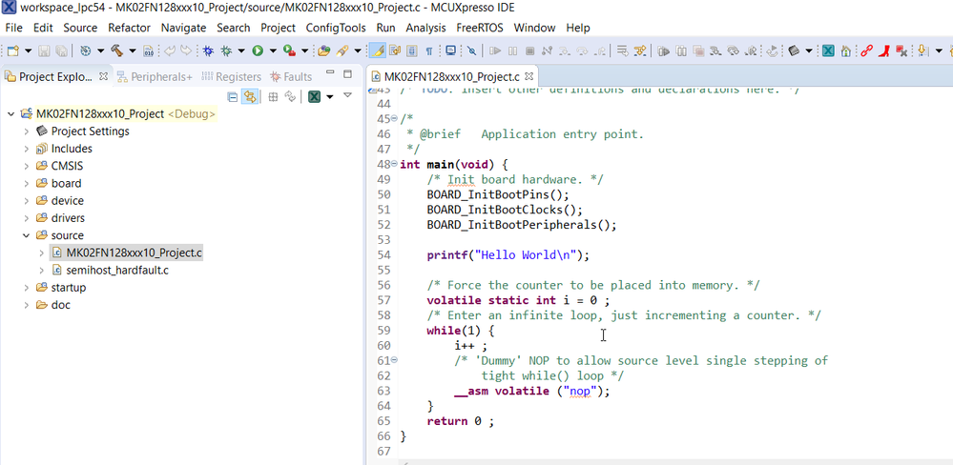Minimize the Project Explorer panel

[x=330, y=72]
